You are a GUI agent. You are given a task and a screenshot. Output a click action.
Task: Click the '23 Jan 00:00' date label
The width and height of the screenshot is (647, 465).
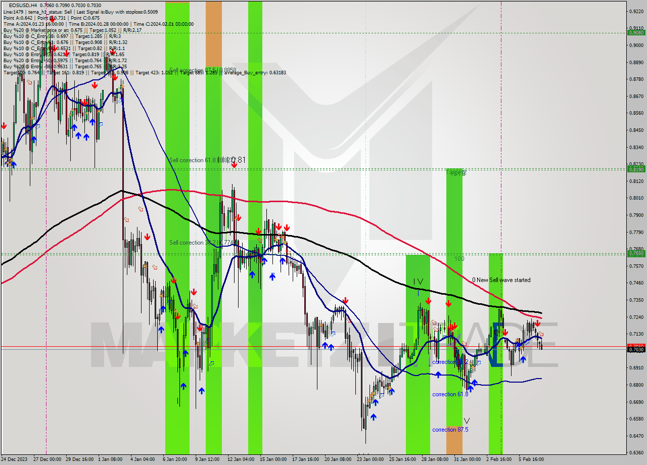(x=371, y=459)
